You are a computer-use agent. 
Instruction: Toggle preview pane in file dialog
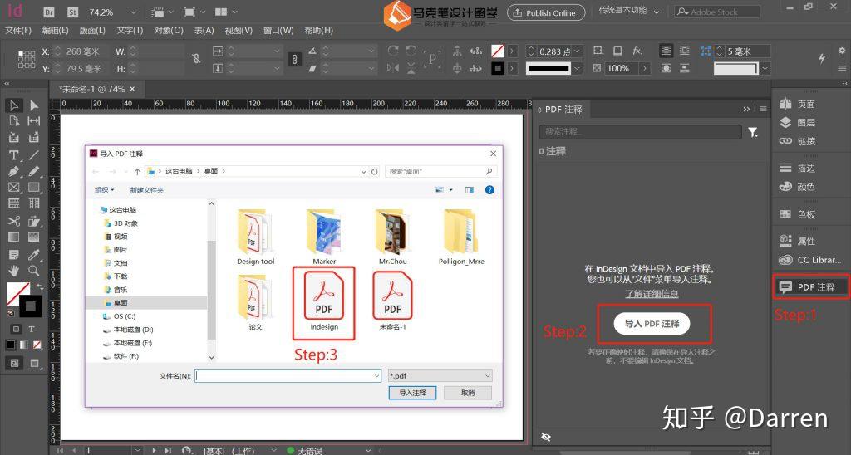pyautogui.click(x=470, y=190)
